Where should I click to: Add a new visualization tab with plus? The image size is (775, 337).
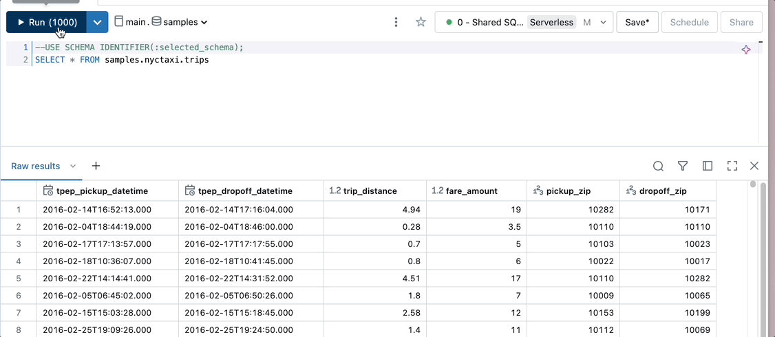tap(96, 166)
